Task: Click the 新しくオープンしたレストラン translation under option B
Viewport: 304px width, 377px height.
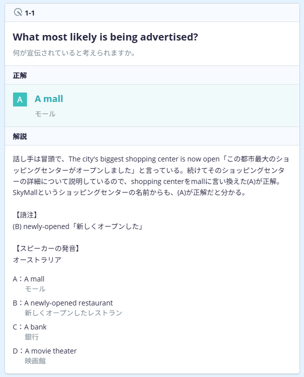Action: point(73,313)
